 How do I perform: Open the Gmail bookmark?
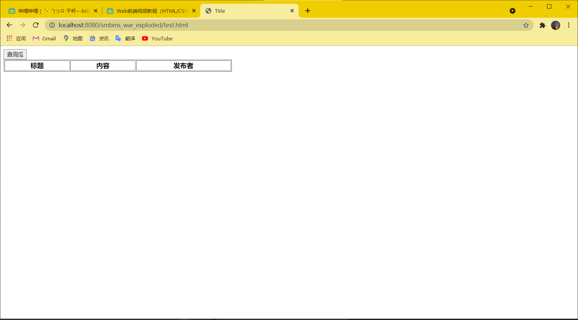coord(44,39)
